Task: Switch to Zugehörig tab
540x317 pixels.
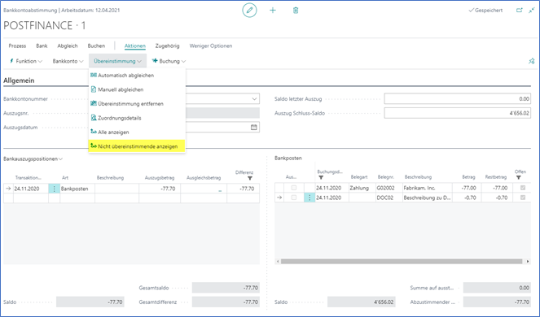Action: 167,46
